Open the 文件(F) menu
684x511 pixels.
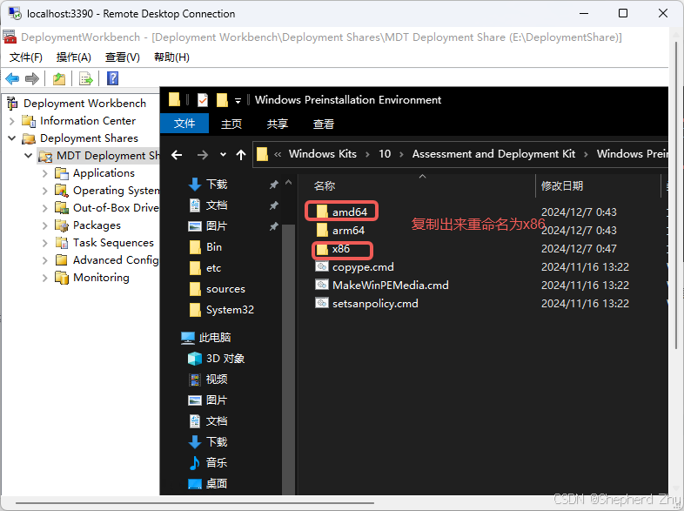pyautogui.click(x=26, y=57)
